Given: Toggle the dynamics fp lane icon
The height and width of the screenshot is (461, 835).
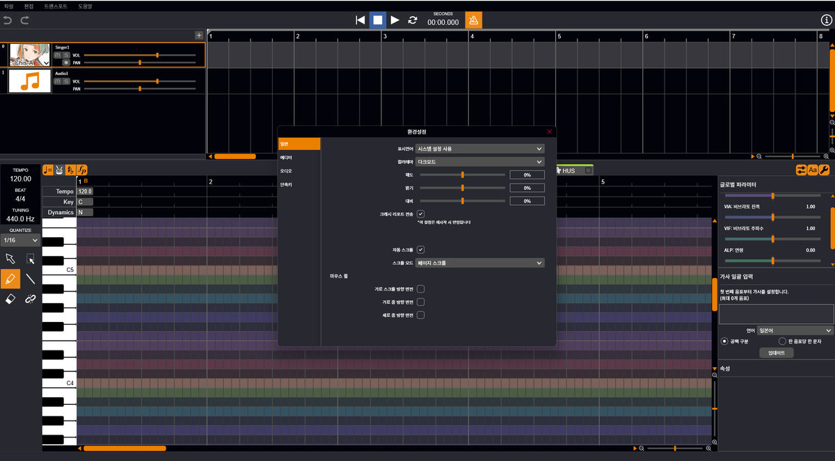Looking at the screenshot, I should pyautogui.click(x=82, y=170).
